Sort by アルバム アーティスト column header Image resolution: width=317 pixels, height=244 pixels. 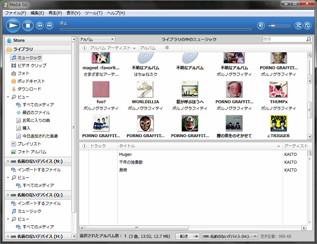point(113,48)
